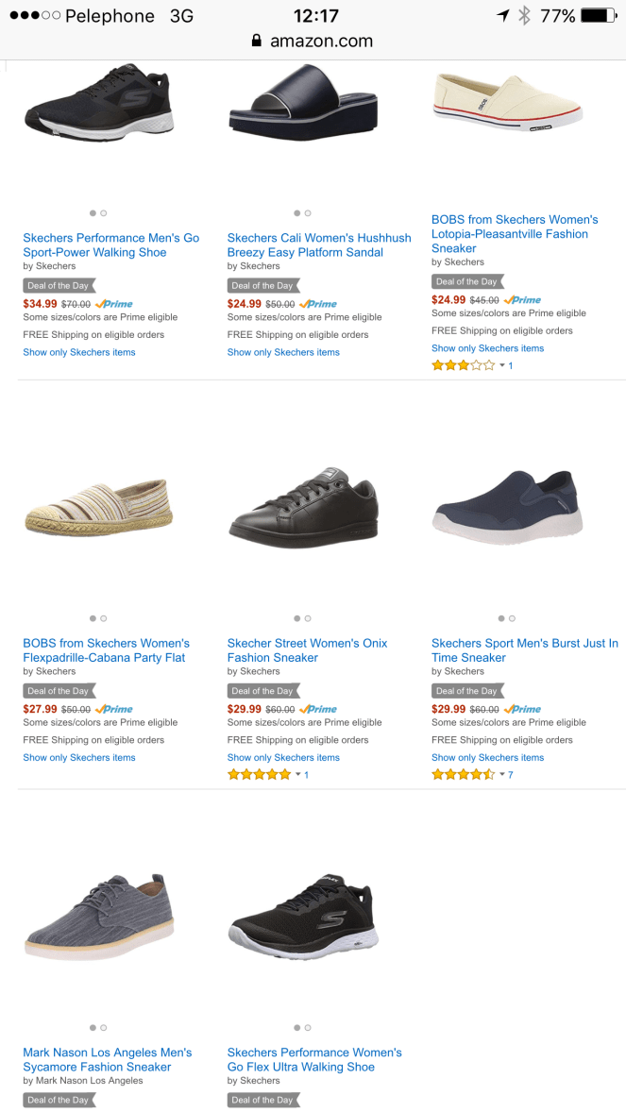This screenshot has height=1112, width=626.
Task: Open Mark Nason Sycamore Fashion Sneaker link
Action: tap(107, 1059)
